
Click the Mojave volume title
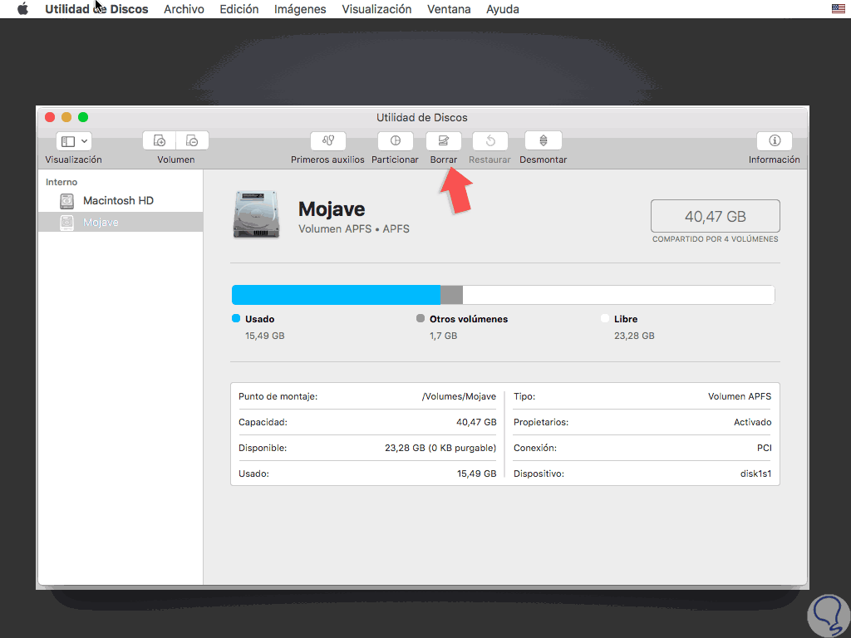(332, 209)
